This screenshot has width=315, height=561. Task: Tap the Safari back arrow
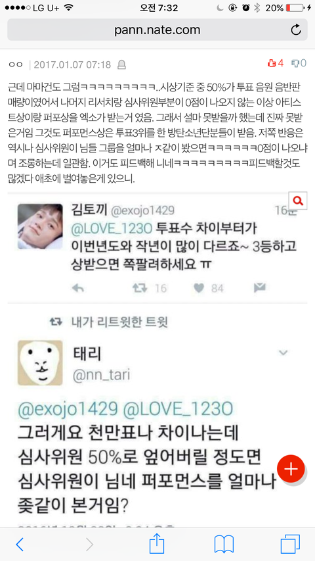[20, 544]
